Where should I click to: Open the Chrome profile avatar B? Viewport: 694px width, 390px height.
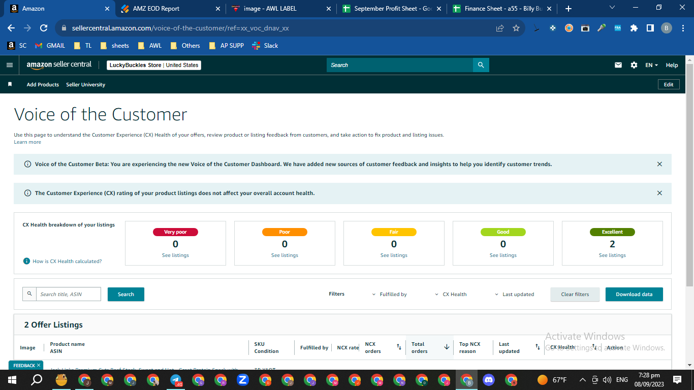coord(667,28)
